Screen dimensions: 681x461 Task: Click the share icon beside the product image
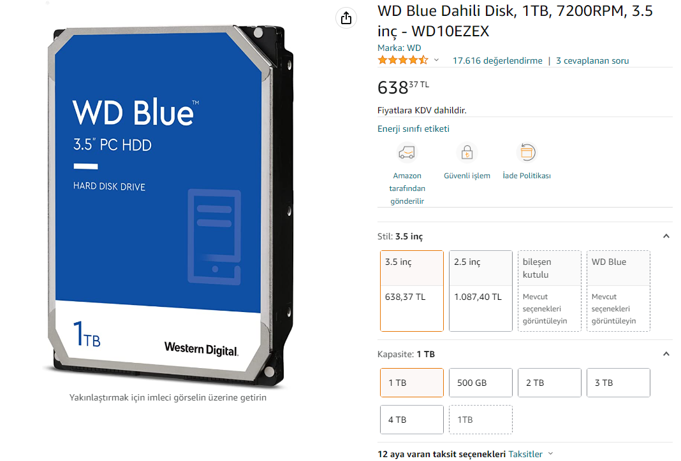346,18
